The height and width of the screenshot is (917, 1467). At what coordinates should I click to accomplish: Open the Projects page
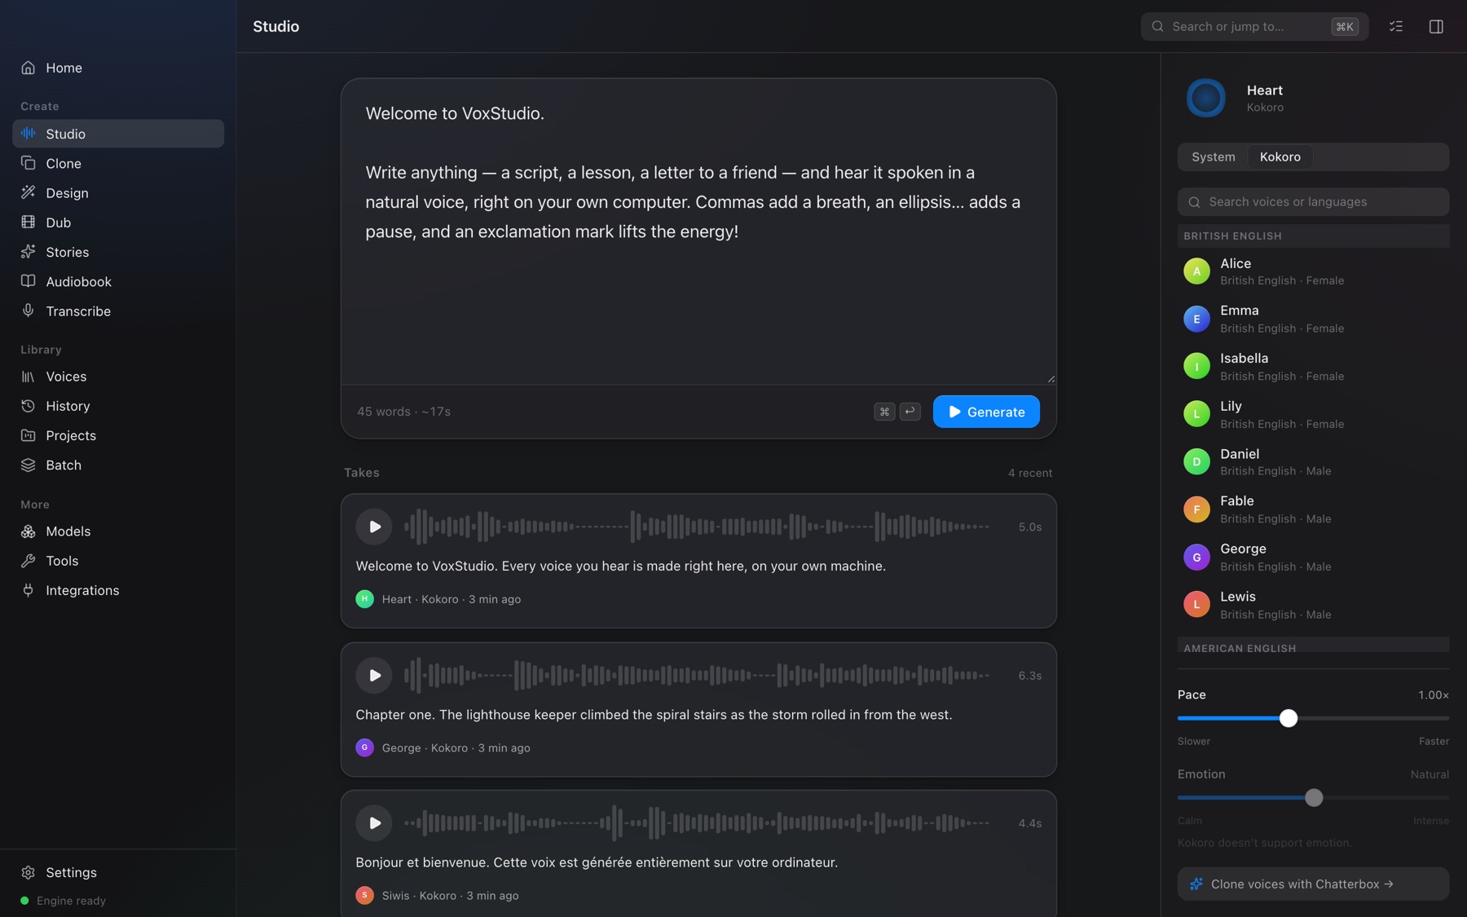(x=118, y=435)
